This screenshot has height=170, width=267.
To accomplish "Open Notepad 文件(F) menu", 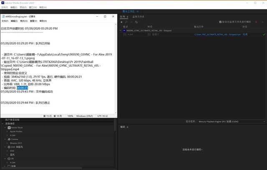I will coord(5,21).
